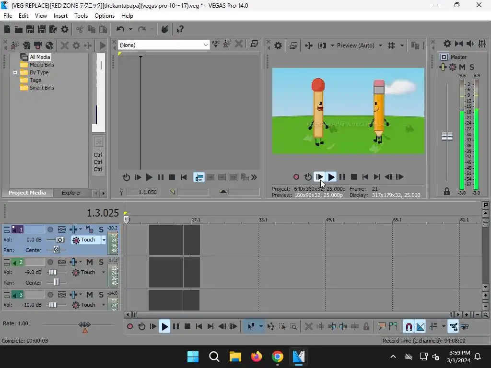Click Play in video preview

tap(331, 177)
